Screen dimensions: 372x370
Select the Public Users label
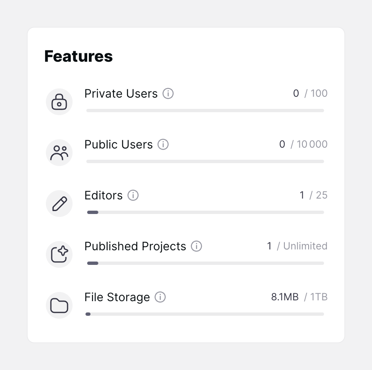pos(118,144)
